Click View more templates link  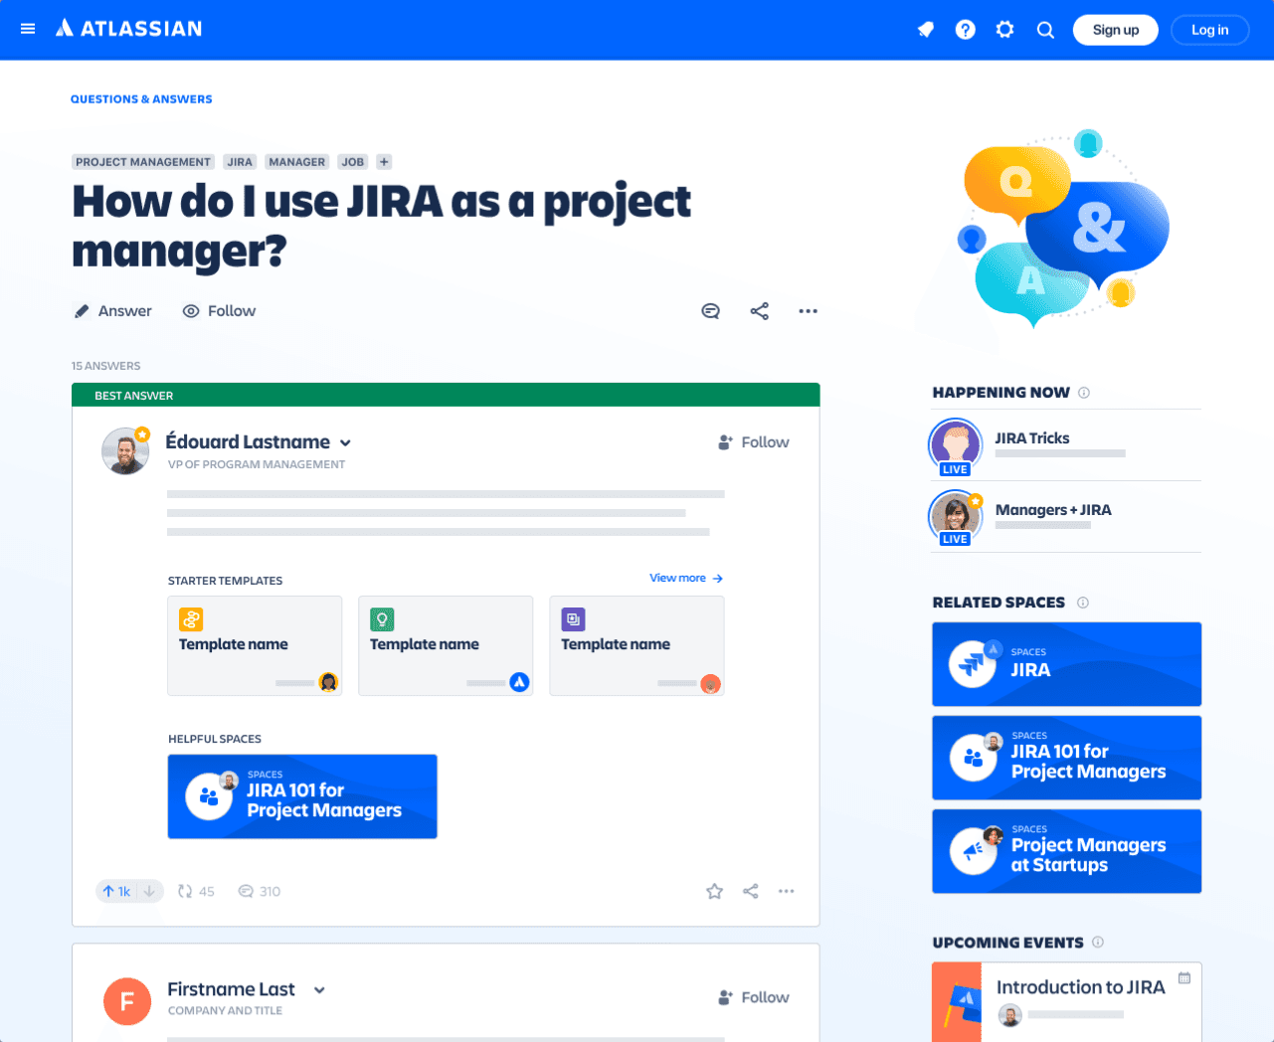(686, 578)
